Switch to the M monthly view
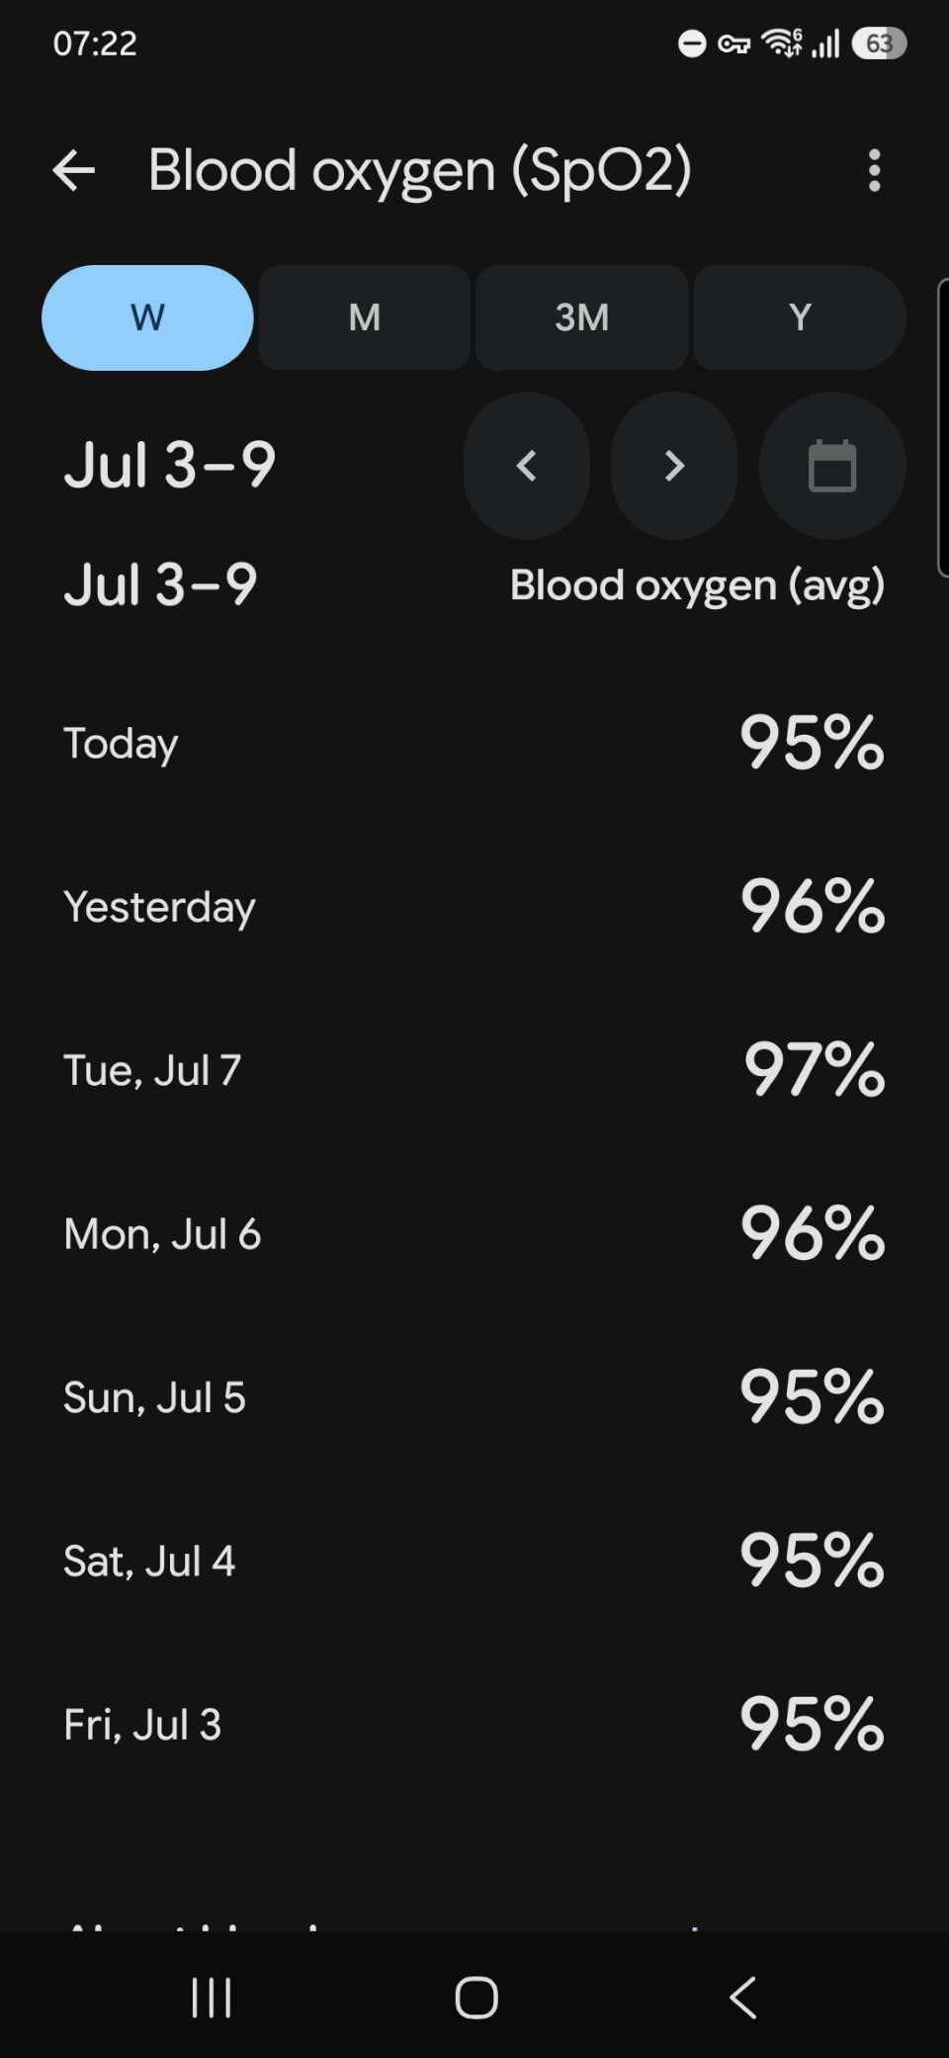Image resolution: width=949 pixels, height=2058 pixels. pos(365,317)
